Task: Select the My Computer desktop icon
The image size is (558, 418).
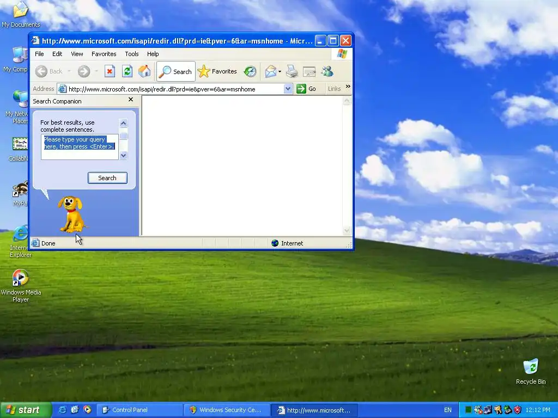Action: (16, 60)
